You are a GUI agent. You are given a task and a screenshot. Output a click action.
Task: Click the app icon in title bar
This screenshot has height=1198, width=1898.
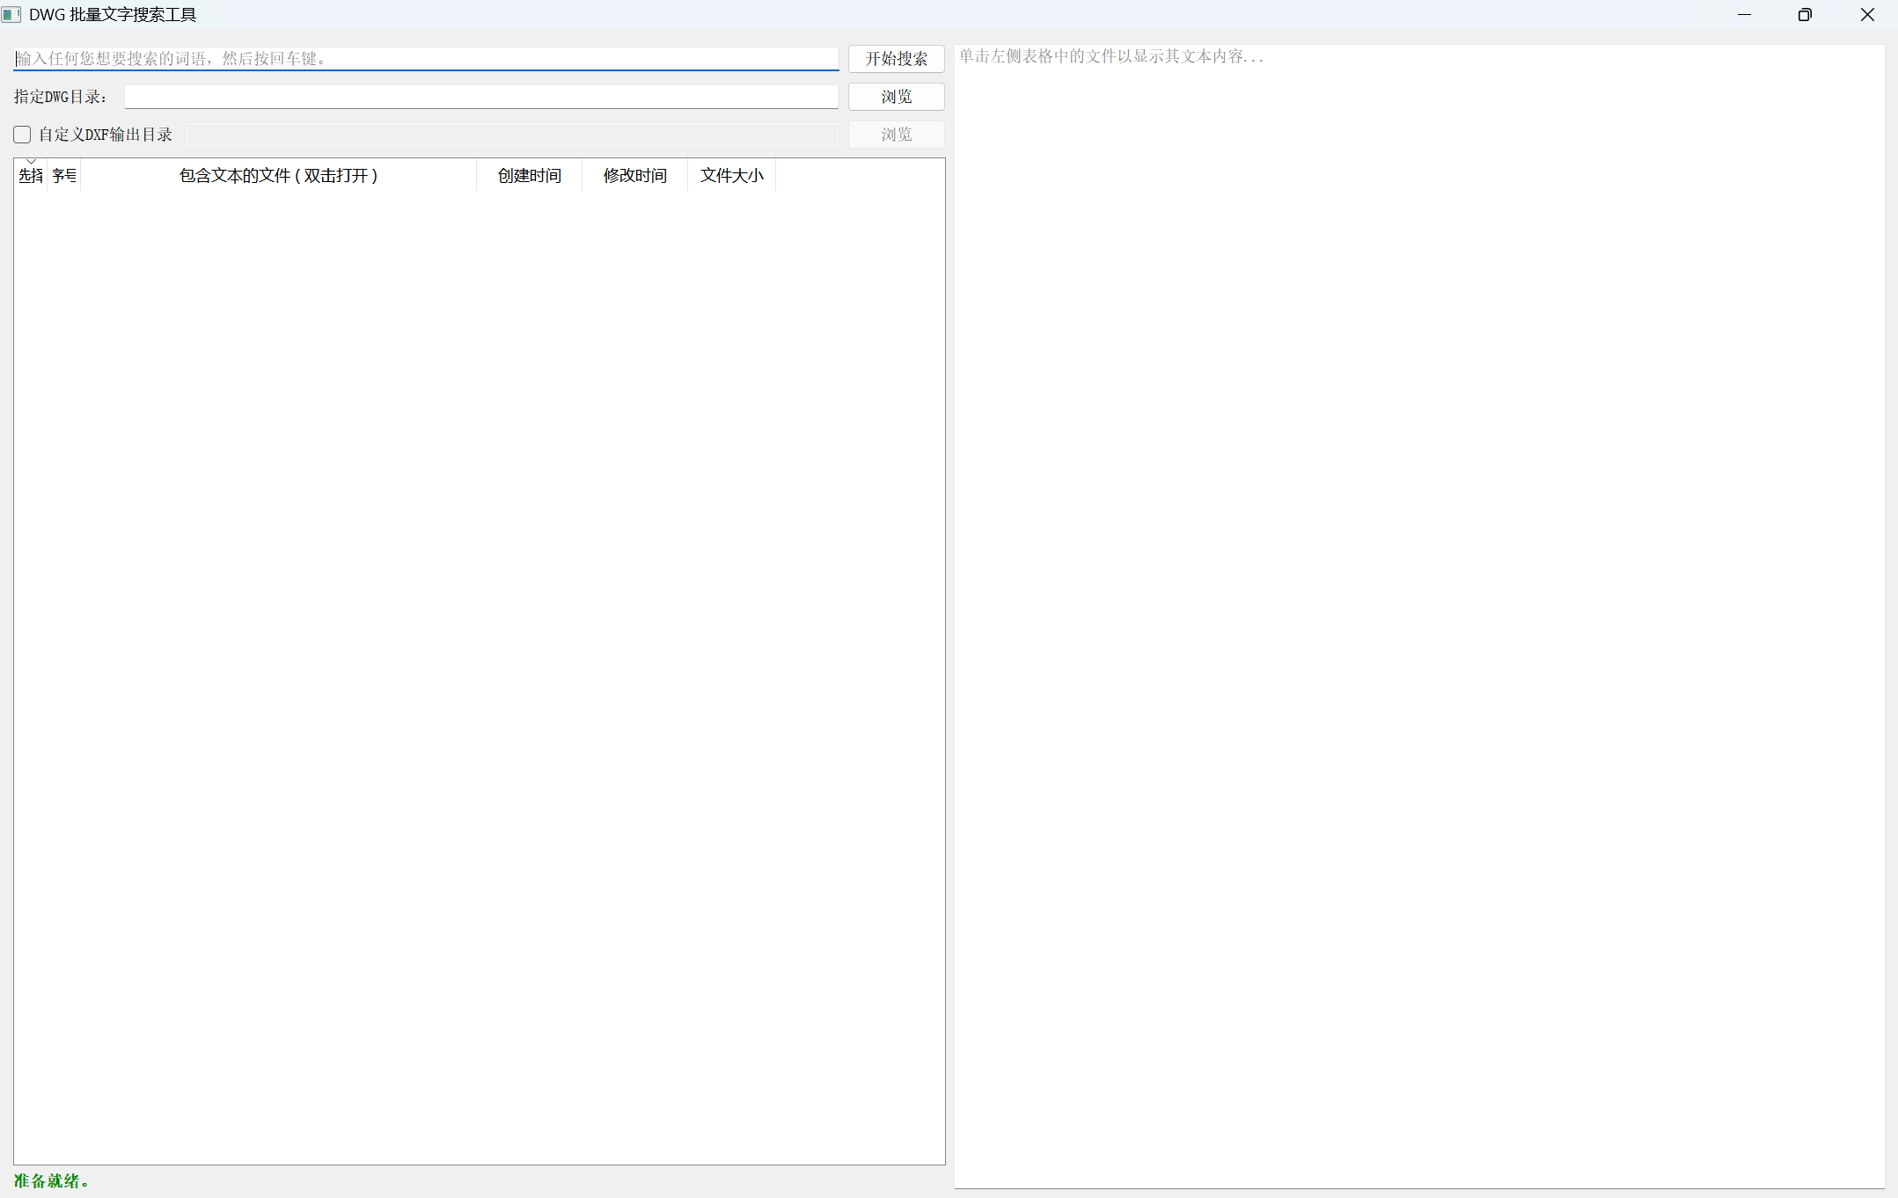11,15
